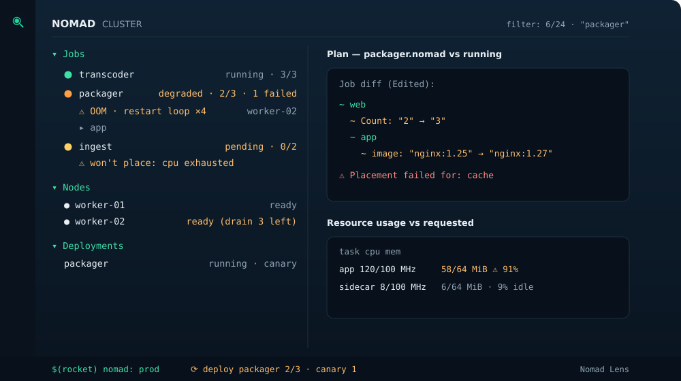This screenshot has height=381, width=681.
Task: Select the yellow ingest status dot
Action: point(68,147)
